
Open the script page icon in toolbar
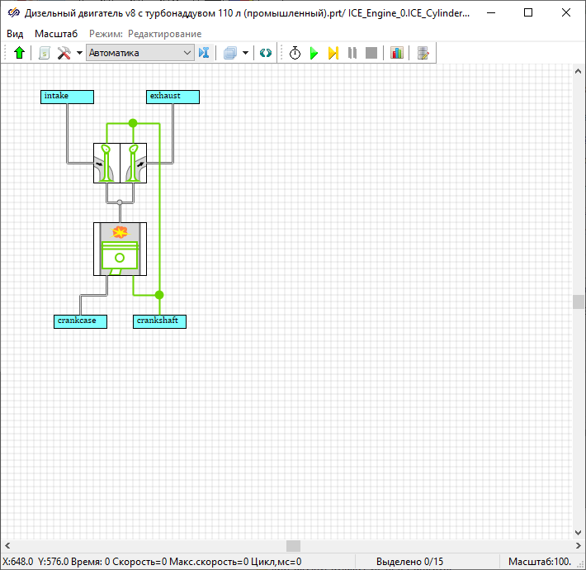[x=45, y=53]
